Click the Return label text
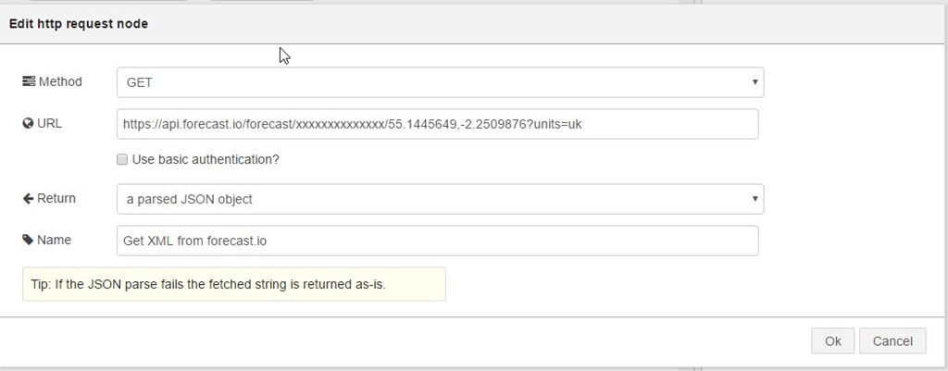948x371 pixels. (x=56, y=198)
